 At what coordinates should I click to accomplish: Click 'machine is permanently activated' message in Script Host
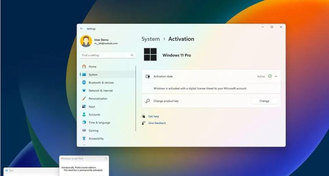point(83,170)
